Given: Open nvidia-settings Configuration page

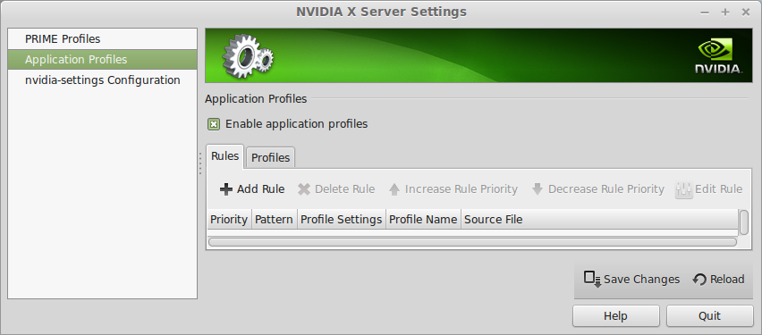Looking at the screenshot, I should click(x=103, y=80).
